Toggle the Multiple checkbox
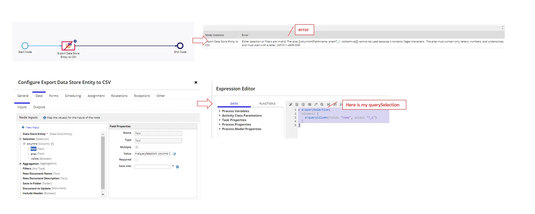This screenshot has width=535, height=214. point(137,147)
